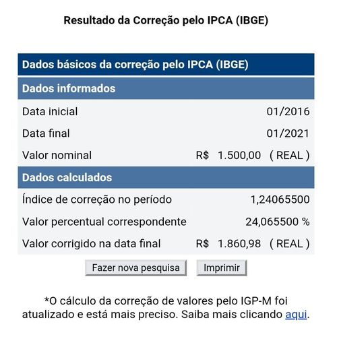Click the Dados básicos da correção header
This screenshot has height=347, width=337.
click(166, 65)
